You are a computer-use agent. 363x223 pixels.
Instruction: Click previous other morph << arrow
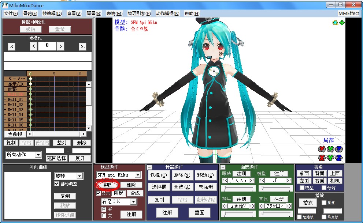coord(262,206)
